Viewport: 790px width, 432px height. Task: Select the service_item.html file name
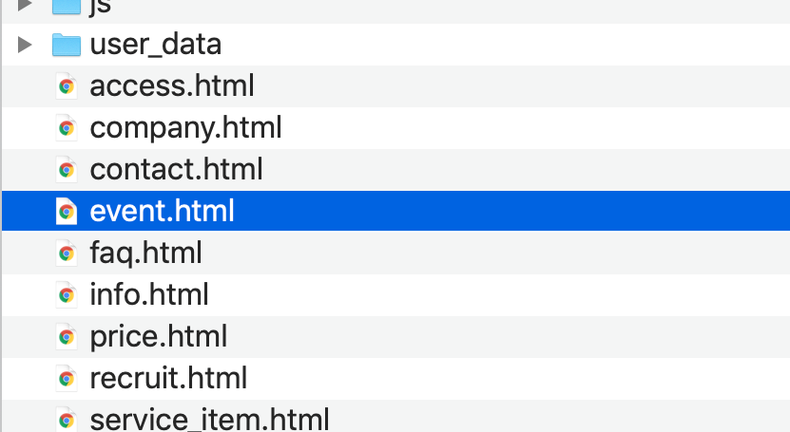click(x=209, y=420)
